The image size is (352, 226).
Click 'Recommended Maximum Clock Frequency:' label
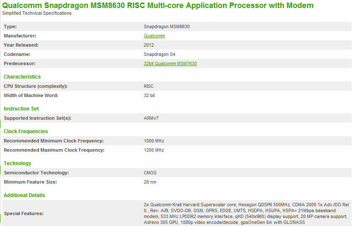pyautogui.click(x=54, y=150)
